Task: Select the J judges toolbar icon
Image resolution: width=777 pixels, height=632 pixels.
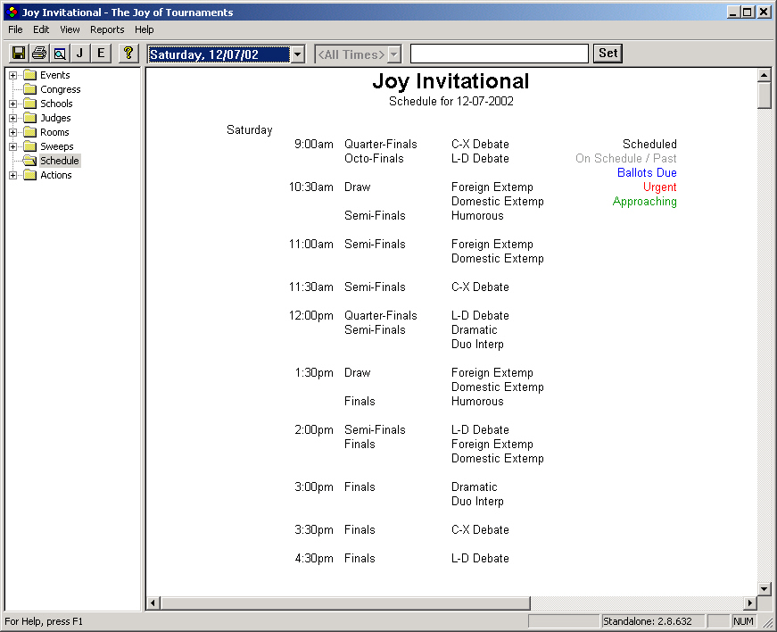Action: (79, 53)
